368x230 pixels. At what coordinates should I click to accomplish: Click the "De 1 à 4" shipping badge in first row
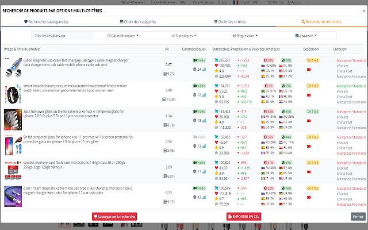(x=313, y=60)
